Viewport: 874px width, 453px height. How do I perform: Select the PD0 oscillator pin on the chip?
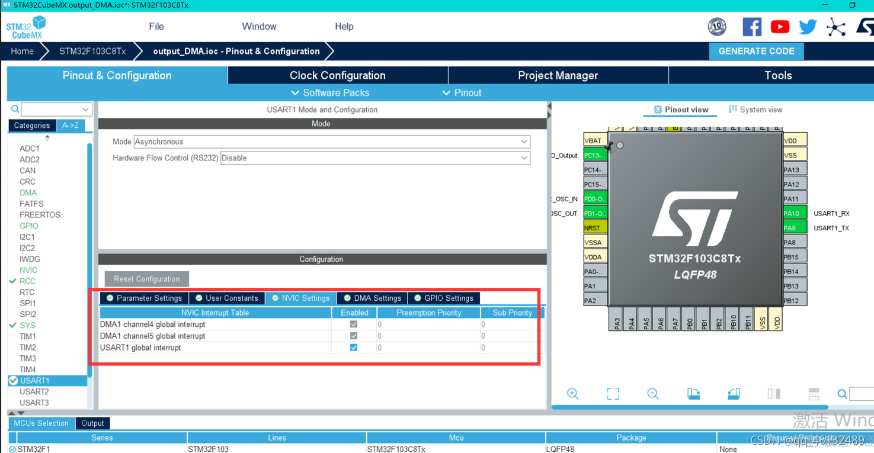pos(596,199)
